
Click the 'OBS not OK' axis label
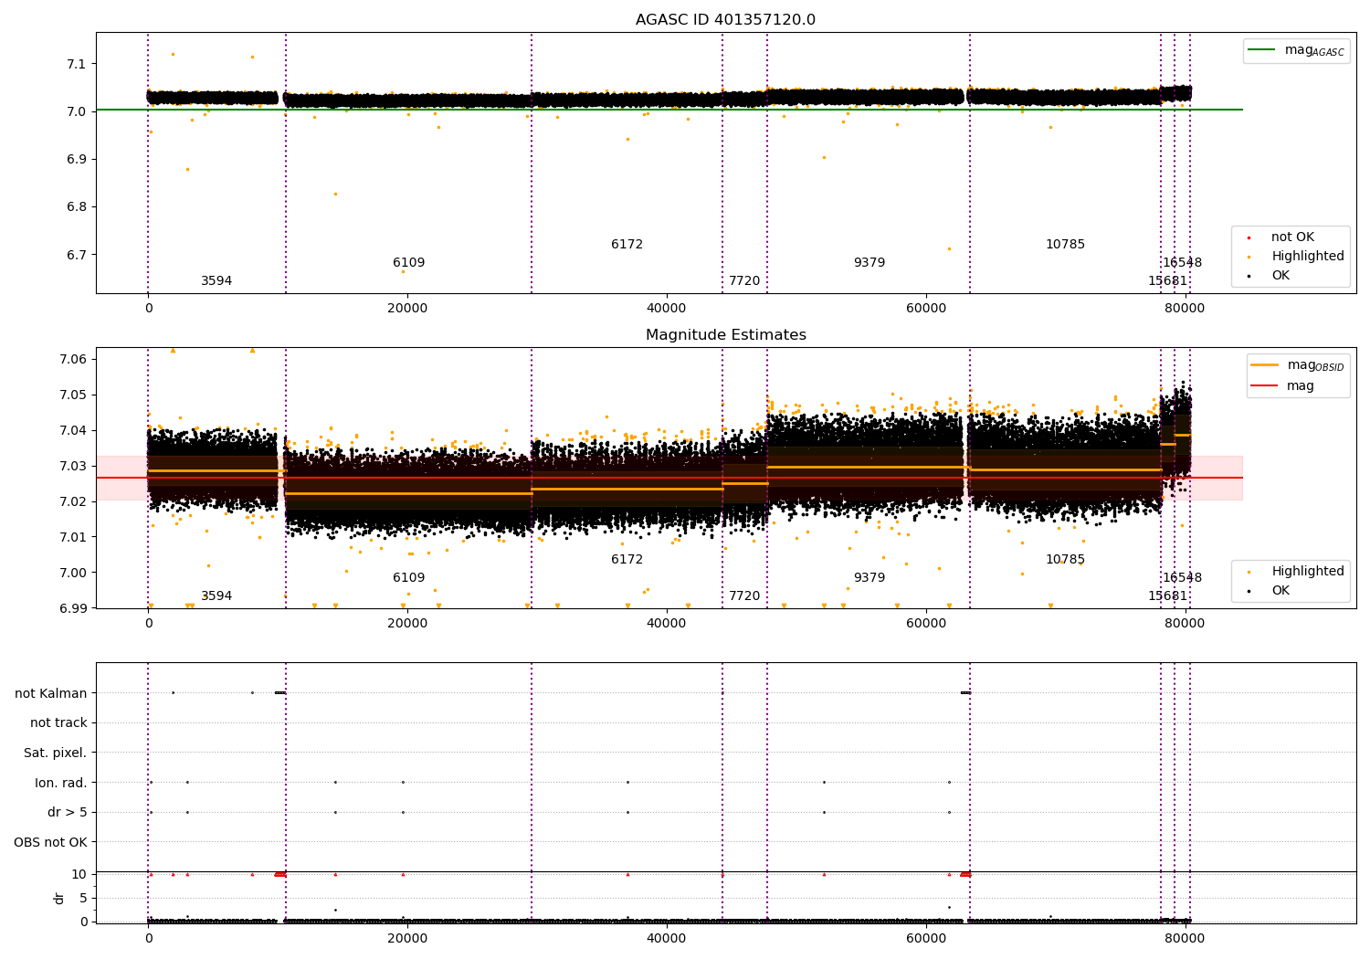pyautogui.click(x=50, y=843)
